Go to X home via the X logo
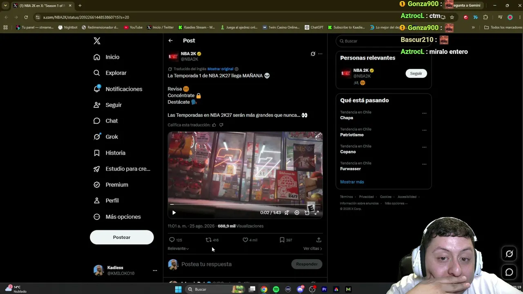 [x=97, y=41]
